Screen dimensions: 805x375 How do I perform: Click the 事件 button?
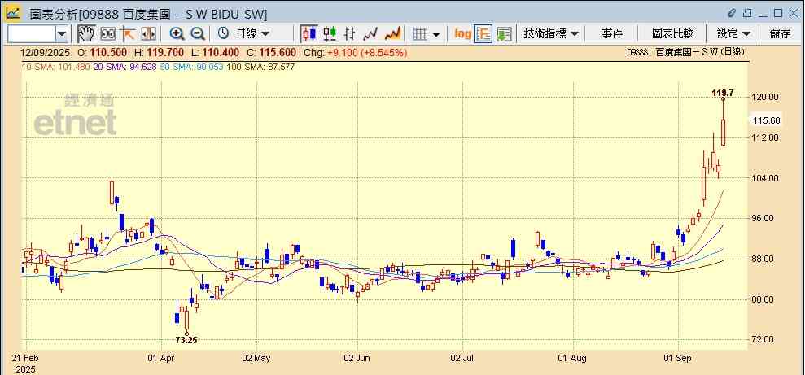pyautogui.click(x=612, y=34)
